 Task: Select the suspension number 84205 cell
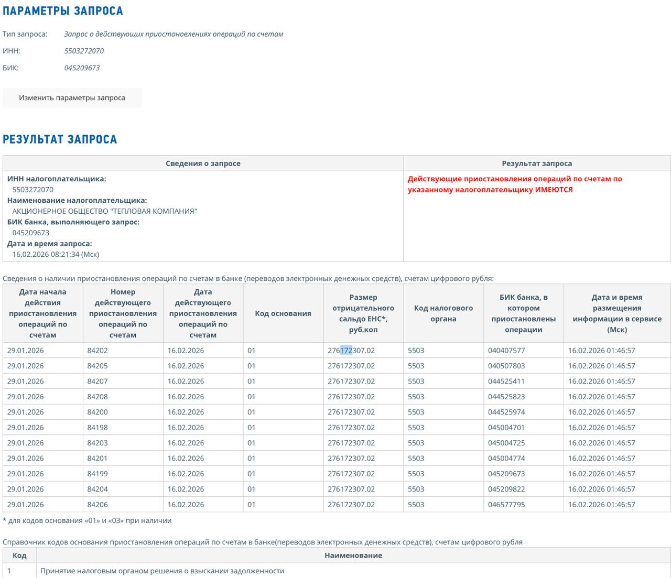(98, 366)
